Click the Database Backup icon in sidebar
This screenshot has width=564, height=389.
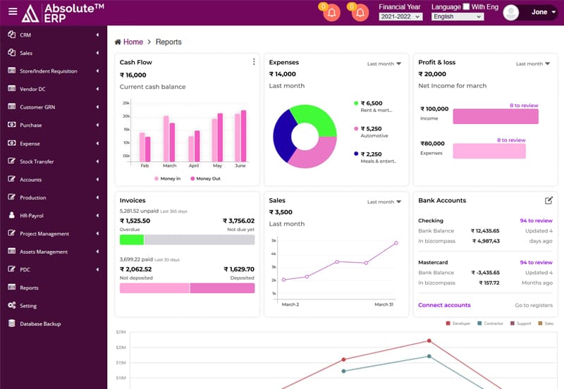coord(12,323)
